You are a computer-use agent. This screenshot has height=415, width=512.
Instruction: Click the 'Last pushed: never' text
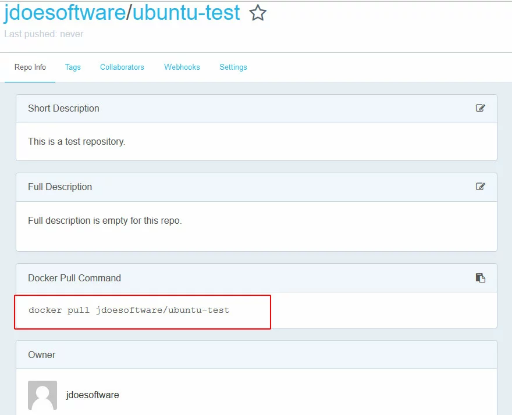point(44,34)
